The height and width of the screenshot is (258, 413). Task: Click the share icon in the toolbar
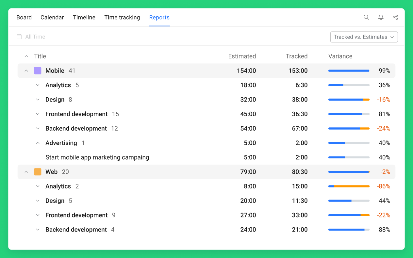(395, 17)
